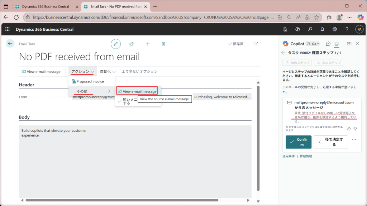Create a new record with plus icon
This screenshot has height=206, width=367.
pyautogui.click(x=148, y=44)
